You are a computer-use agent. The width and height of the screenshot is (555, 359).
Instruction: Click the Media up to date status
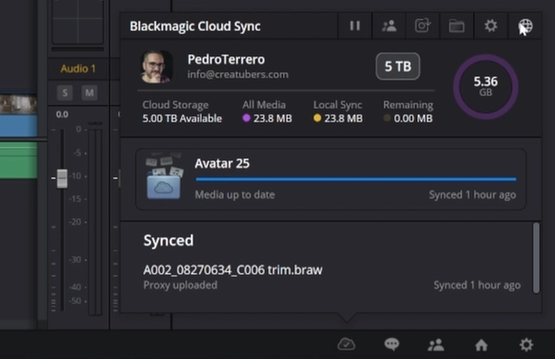pos(235,194)
